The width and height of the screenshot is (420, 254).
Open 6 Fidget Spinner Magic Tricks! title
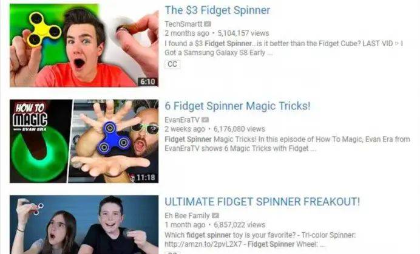237,106
